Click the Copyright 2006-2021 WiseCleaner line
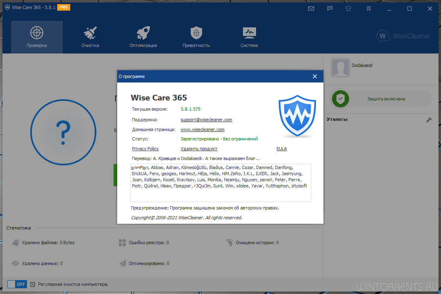 pyautogui.click(x=187, y=218)
